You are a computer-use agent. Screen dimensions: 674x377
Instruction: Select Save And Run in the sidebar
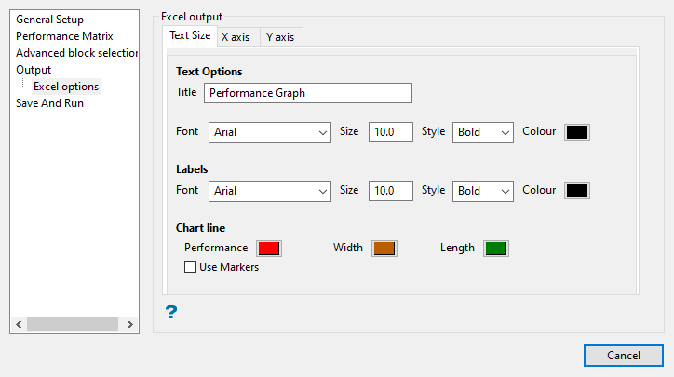[49, 103]
